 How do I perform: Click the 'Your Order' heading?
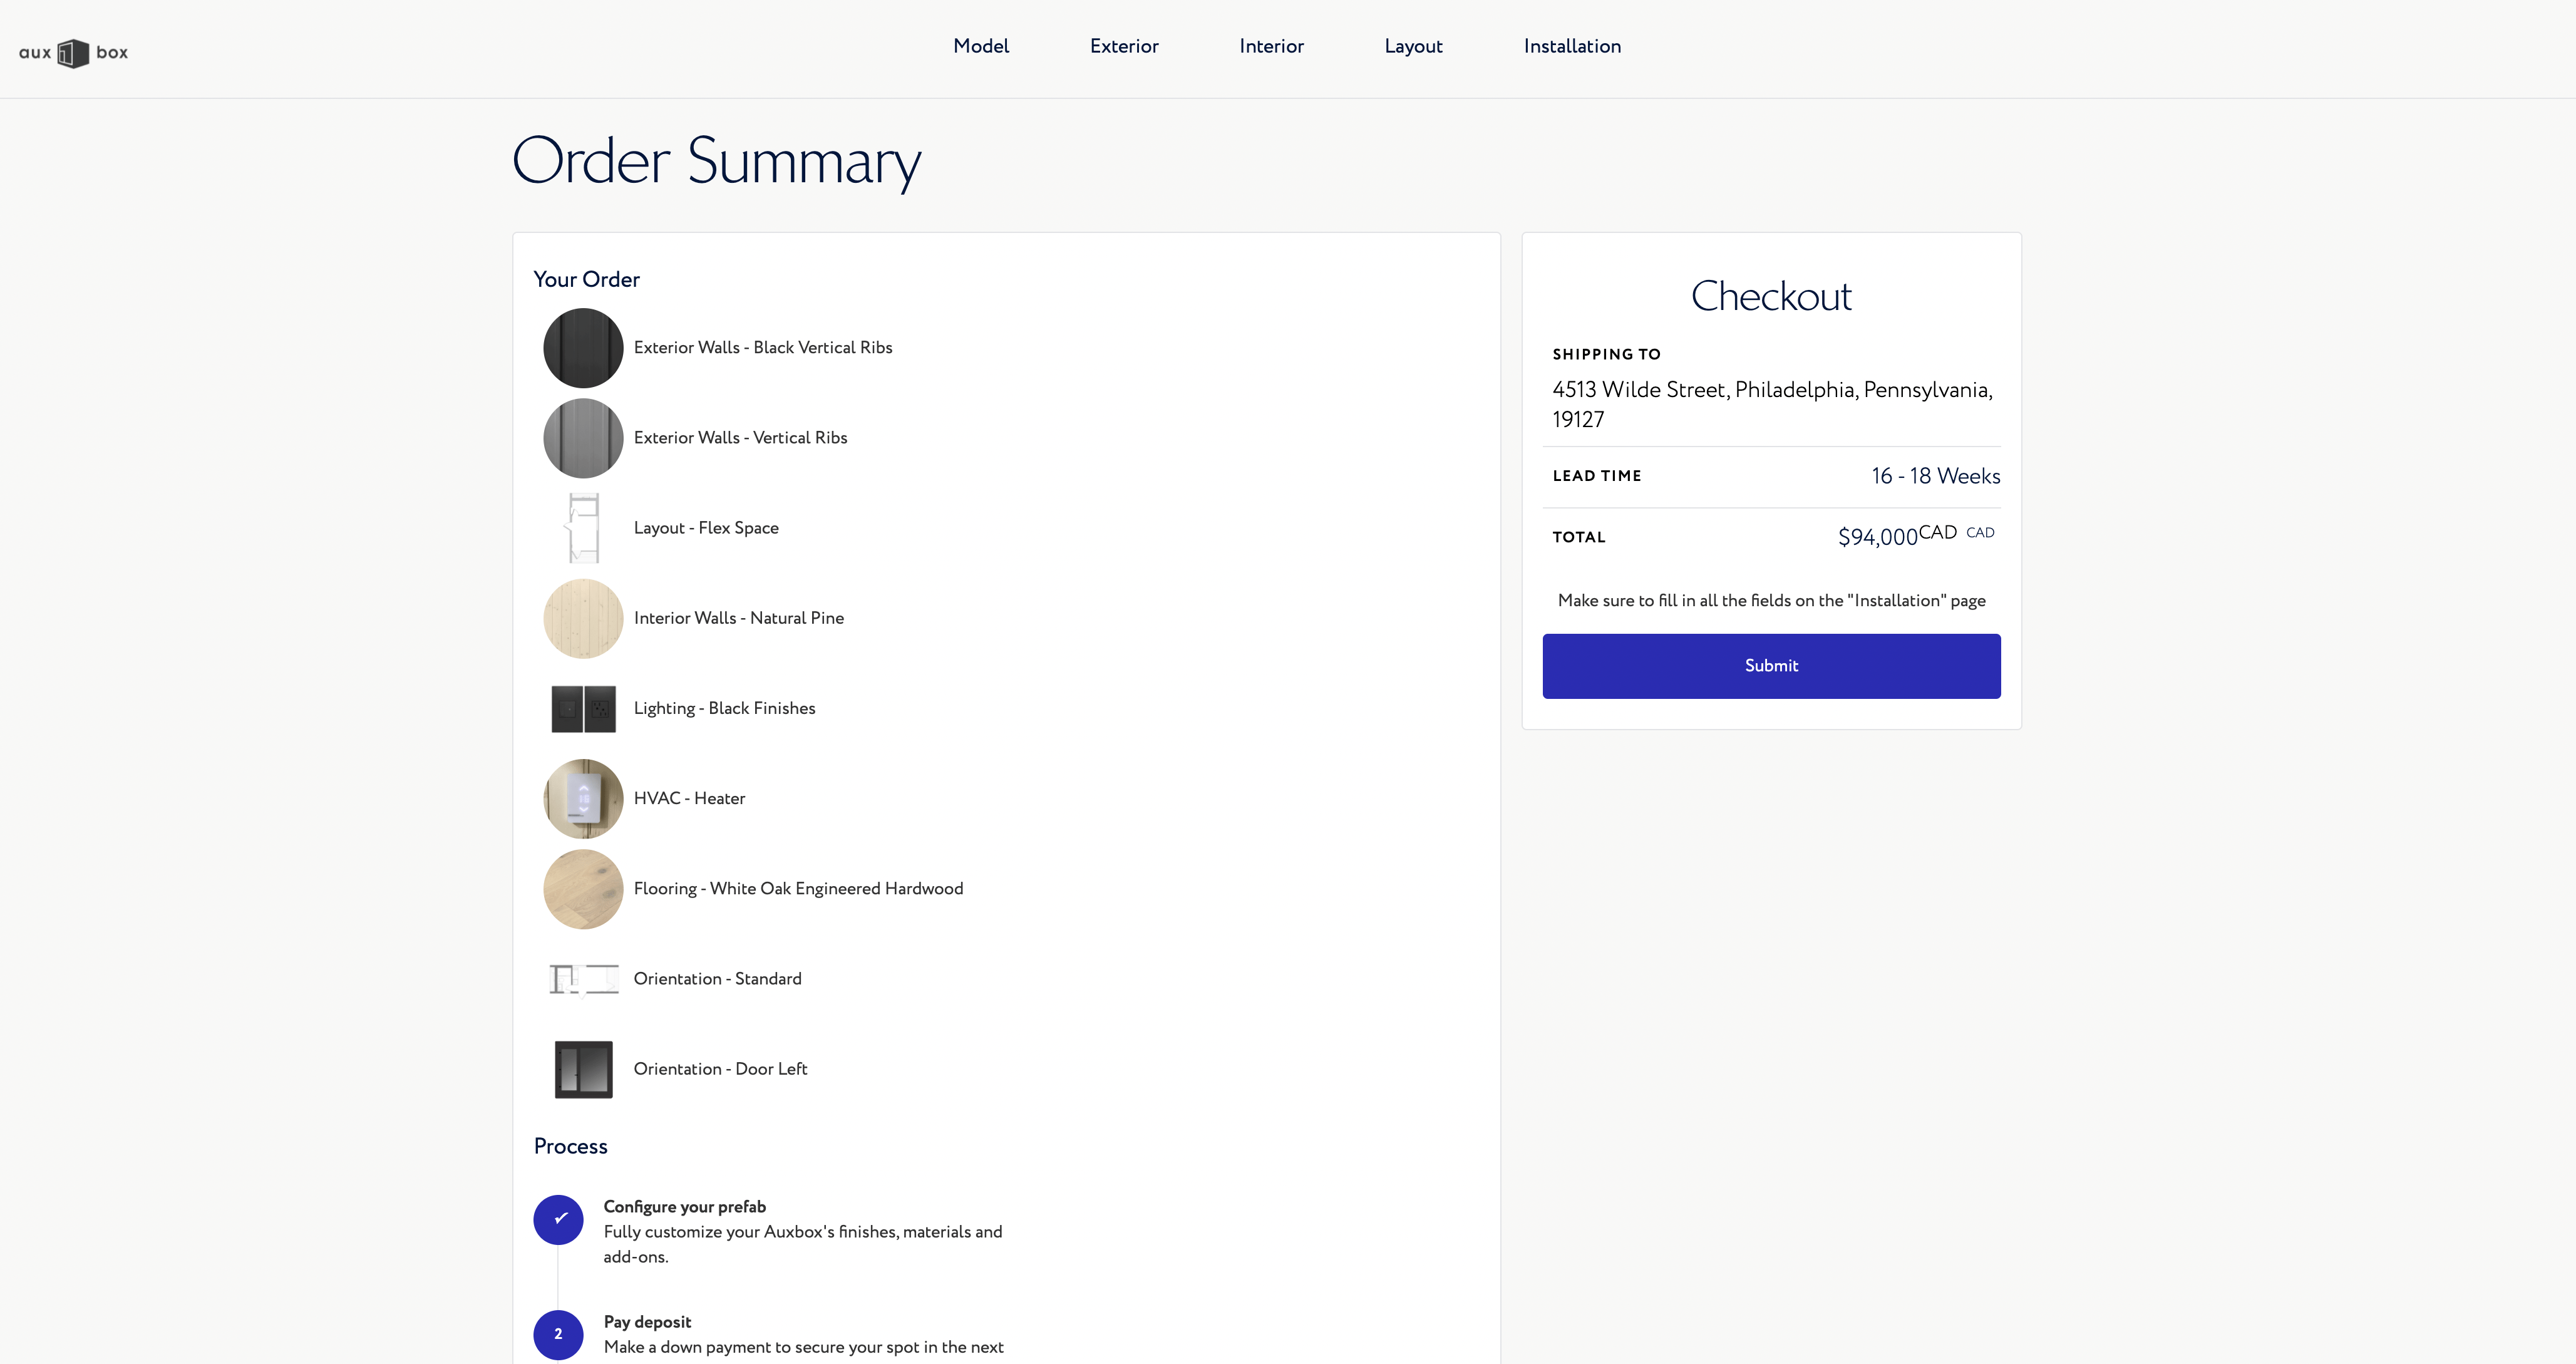click(x=586, y=280)
